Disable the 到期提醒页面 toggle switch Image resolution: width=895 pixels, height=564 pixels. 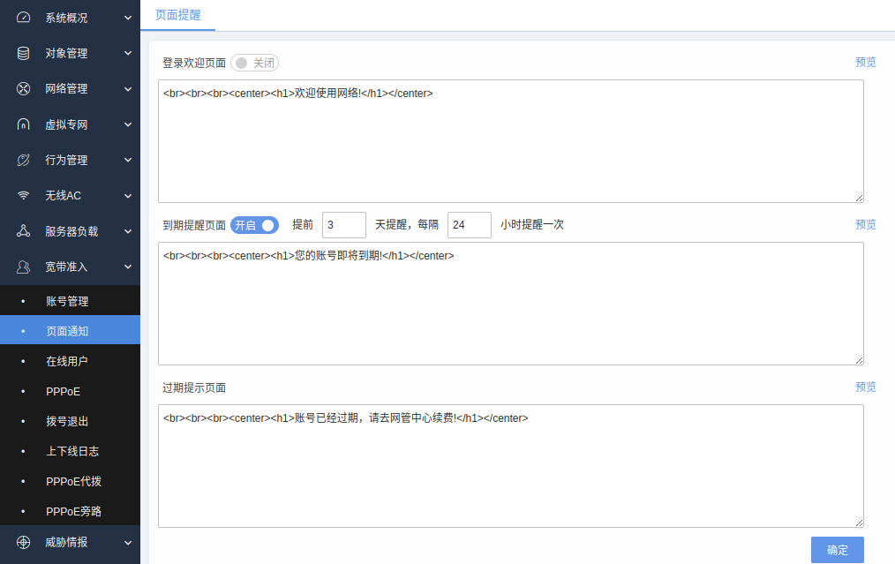(254, 225)
